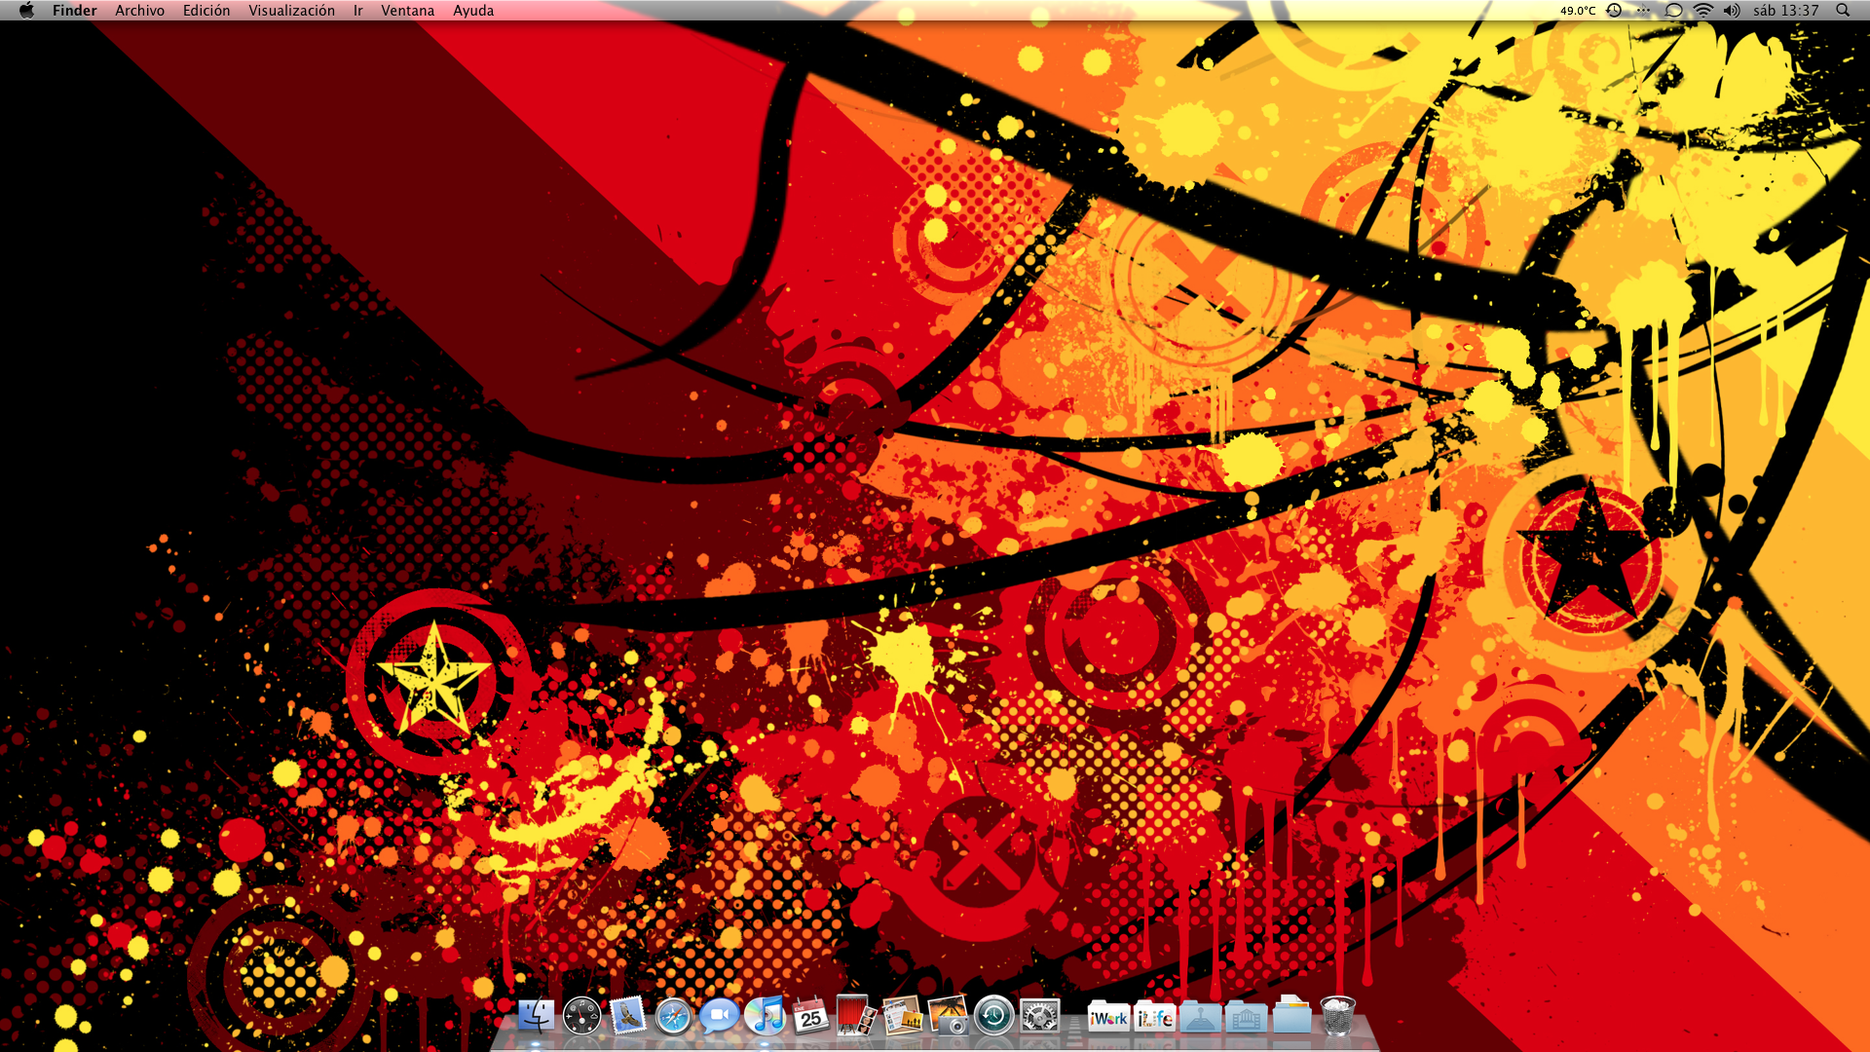This screenshot has height=1052, width=1870.
Task: Expand the iWork folder stack
Action: click(x=1108, y=1017)
